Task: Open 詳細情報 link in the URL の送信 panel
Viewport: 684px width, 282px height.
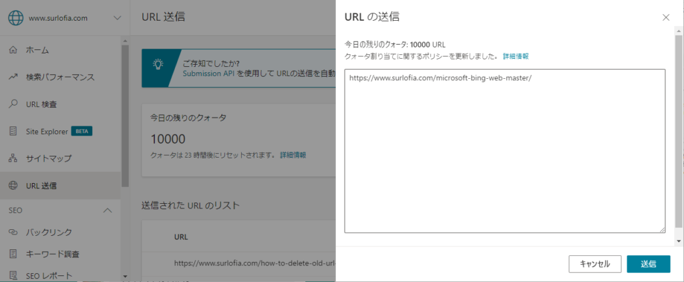Action: click(x=516, y=56)
